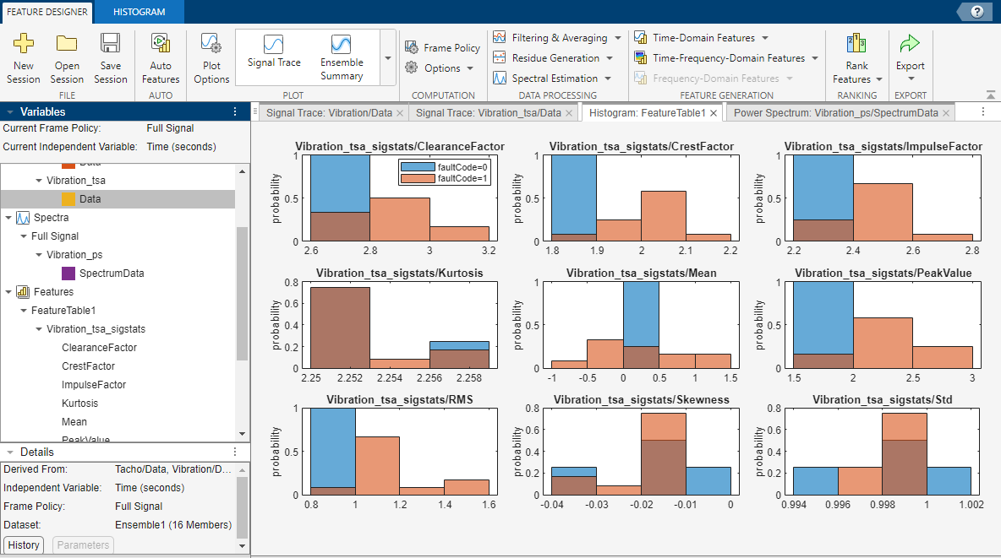Create a New Session

point(23,57)
